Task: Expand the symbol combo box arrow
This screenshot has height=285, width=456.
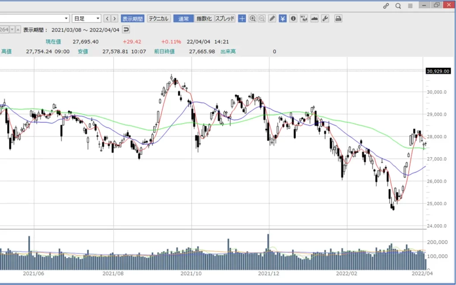Action: [66, 18]
